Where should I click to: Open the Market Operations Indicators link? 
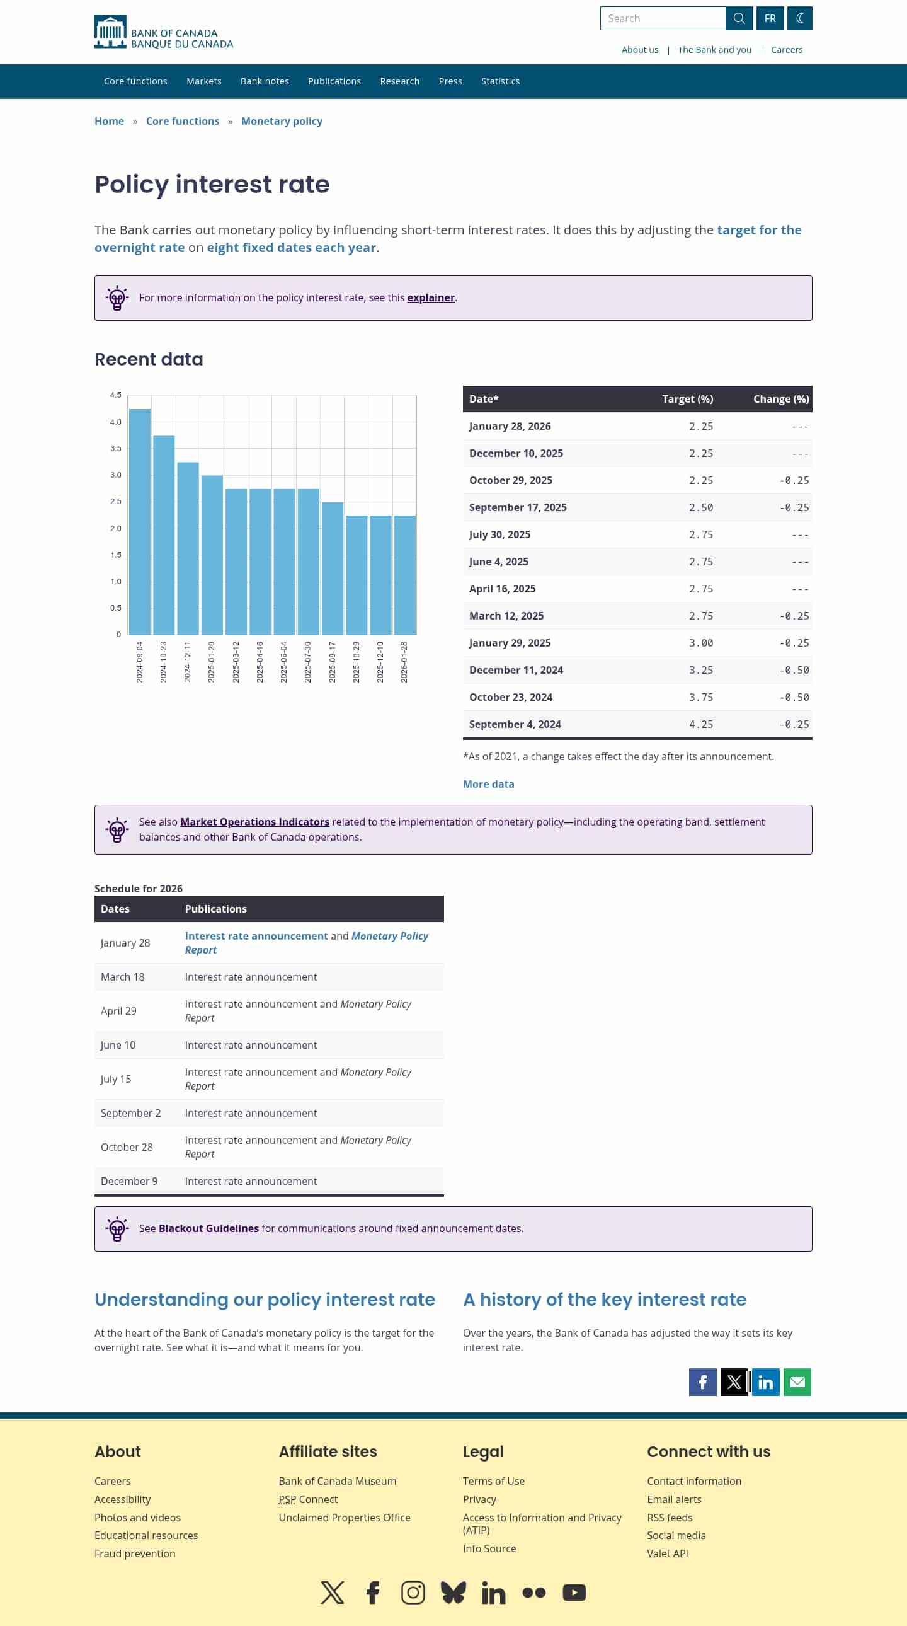pos(255,822)
